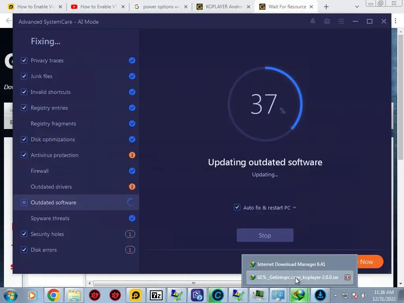Select the koplayer-2.0.0.rar download thumbnail
404x303 pixels.
300,277
